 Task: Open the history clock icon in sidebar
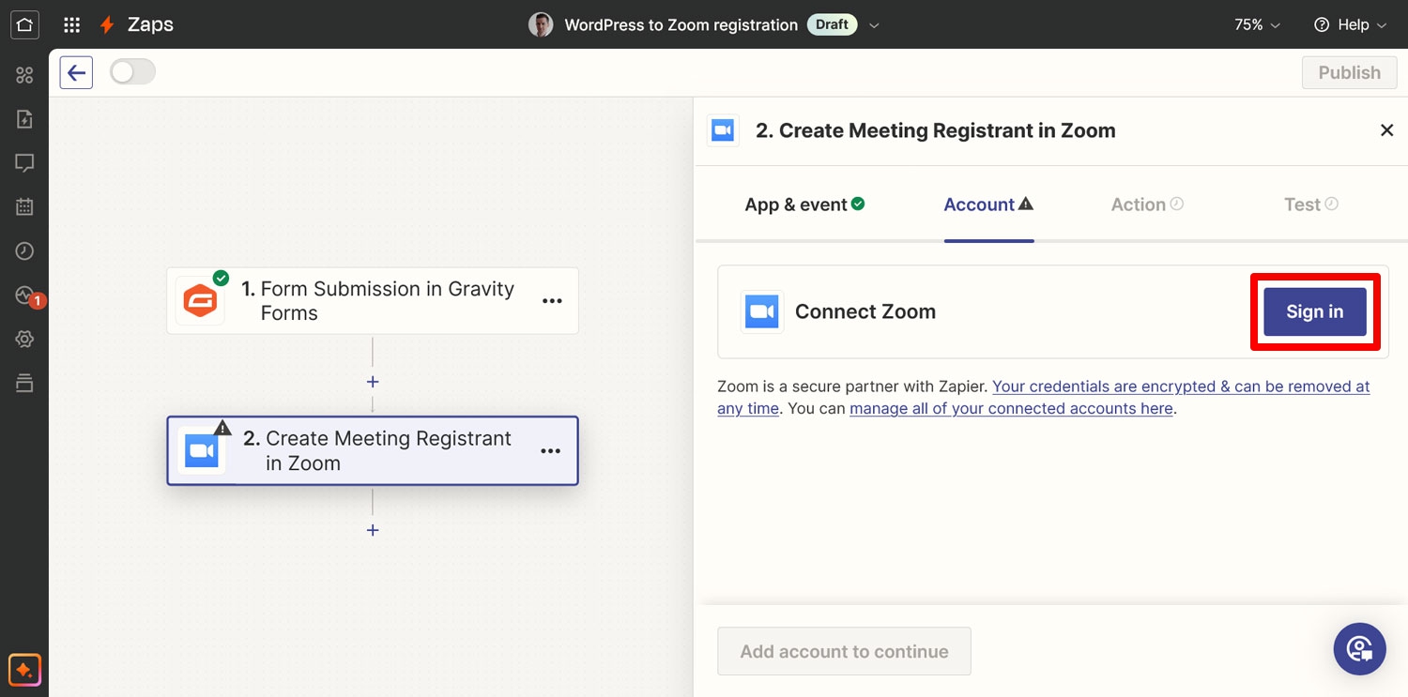24,251
